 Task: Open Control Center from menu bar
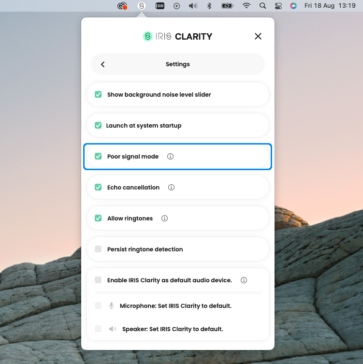[278, 6]
